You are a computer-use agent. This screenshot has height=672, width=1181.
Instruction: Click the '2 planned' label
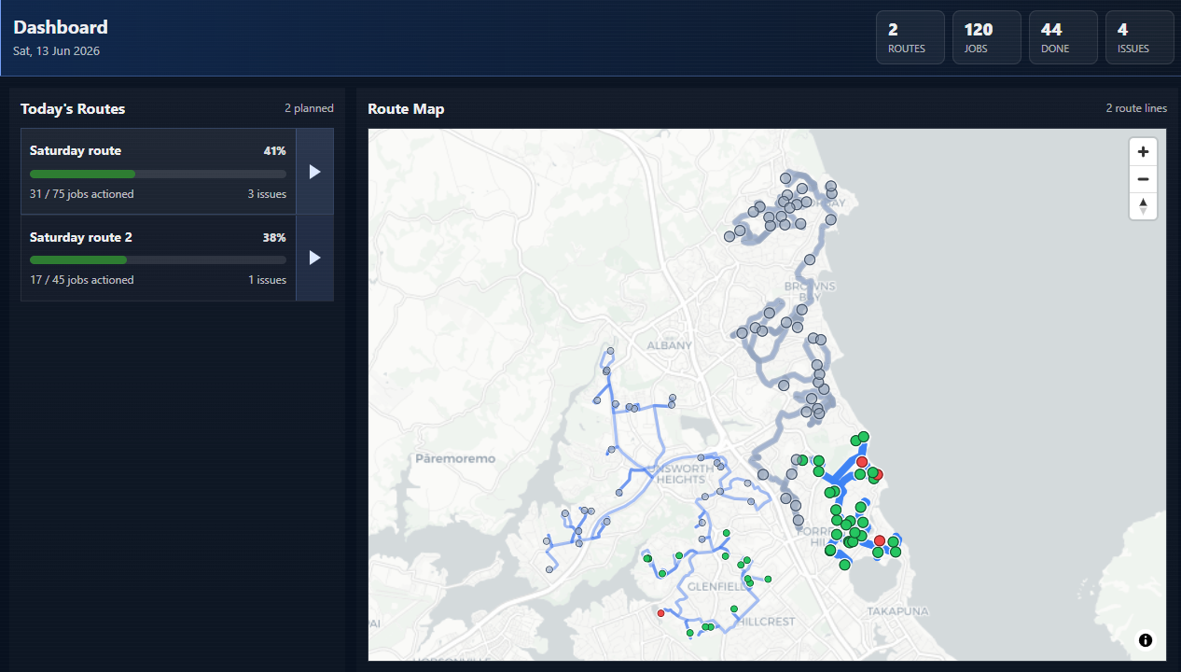tap(309, 108)
